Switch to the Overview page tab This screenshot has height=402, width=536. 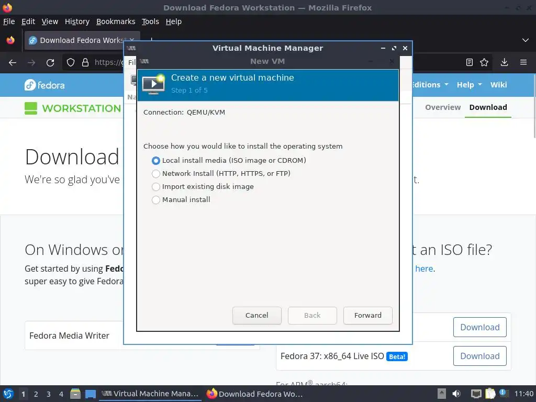[x=443, y=107]
